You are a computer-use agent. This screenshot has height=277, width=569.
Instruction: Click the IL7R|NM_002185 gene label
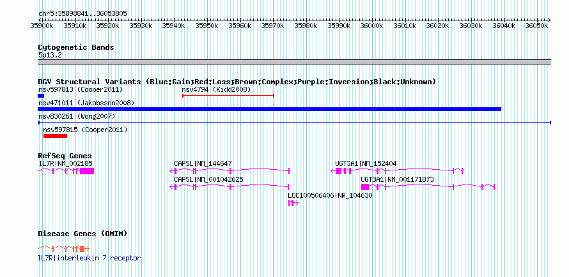click(65, 163)
